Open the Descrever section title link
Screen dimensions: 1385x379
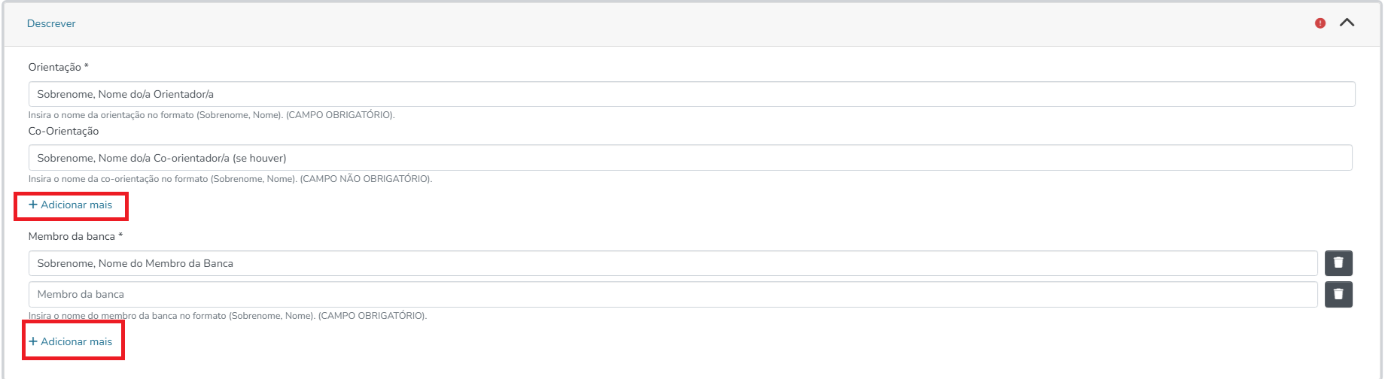pos(51,23)
